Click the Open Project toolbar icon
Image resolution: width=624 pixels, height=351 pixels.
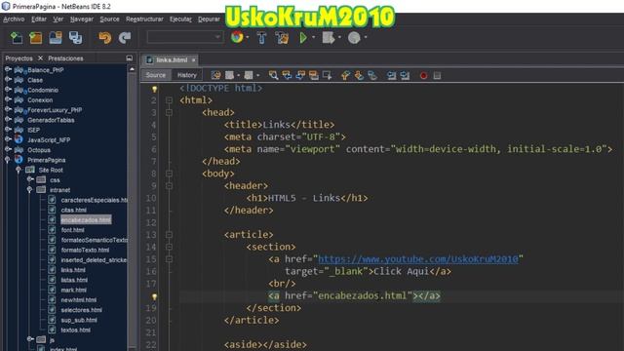point(56,37)
